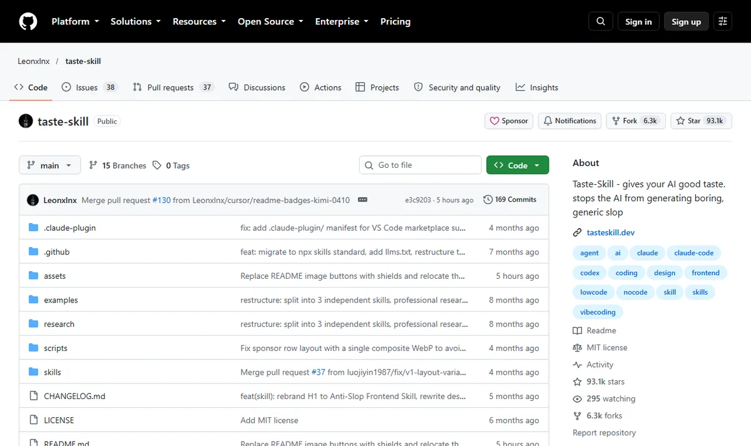
Task: Click the fork icon beside 6.3k forks
Action: (x=578, y=415)
